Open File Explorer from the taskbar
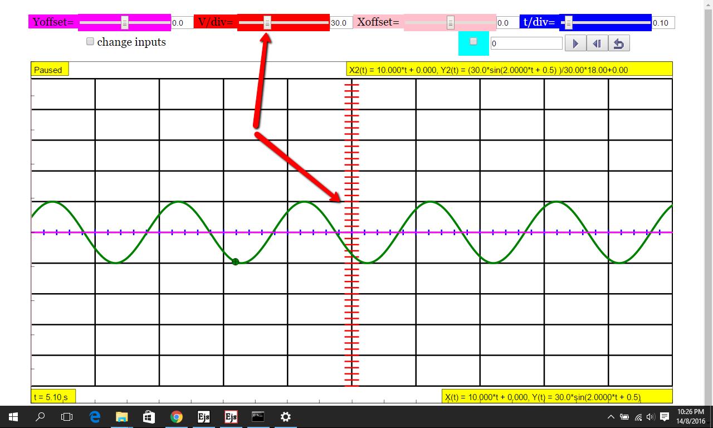Image resolution: width=713 pixels, height=428 pixels. (121, 417)
